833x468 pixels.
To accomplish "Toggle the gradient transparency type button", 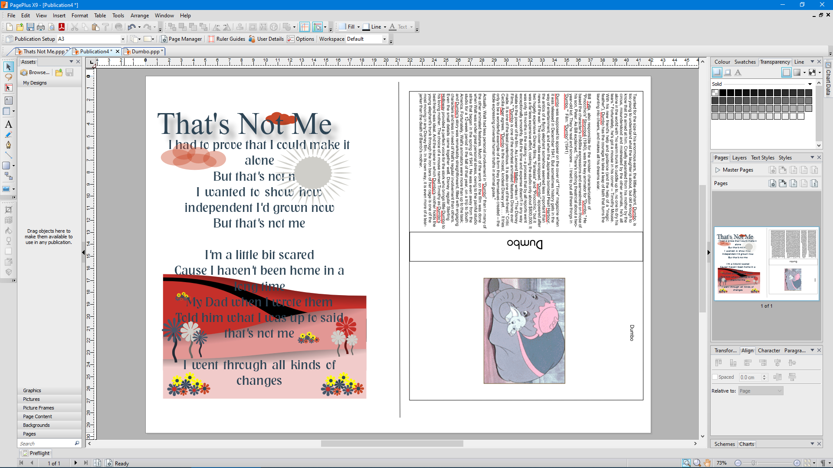I will tap(797, 73).
